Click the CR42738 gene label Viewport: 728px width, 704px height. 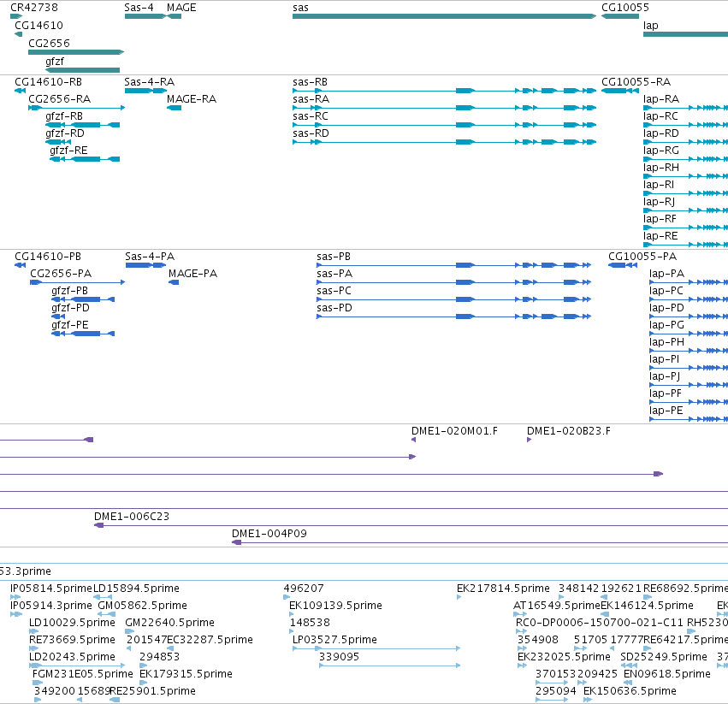pos(34,8)
